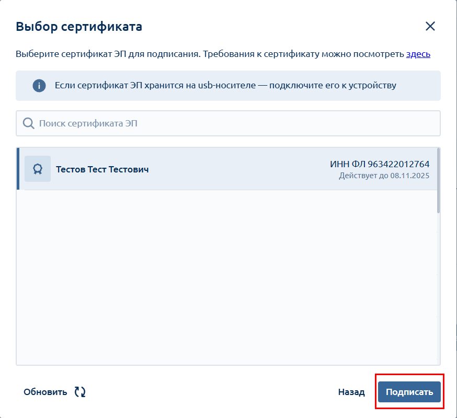Viewport: 457px width, 418px height.
Task: Click the lower part of the scrollbar track
Action: click(x=438, y=313)
